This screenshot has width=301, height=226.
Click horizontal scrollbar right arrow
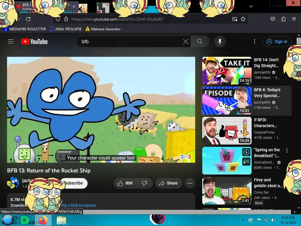[295, 212]
